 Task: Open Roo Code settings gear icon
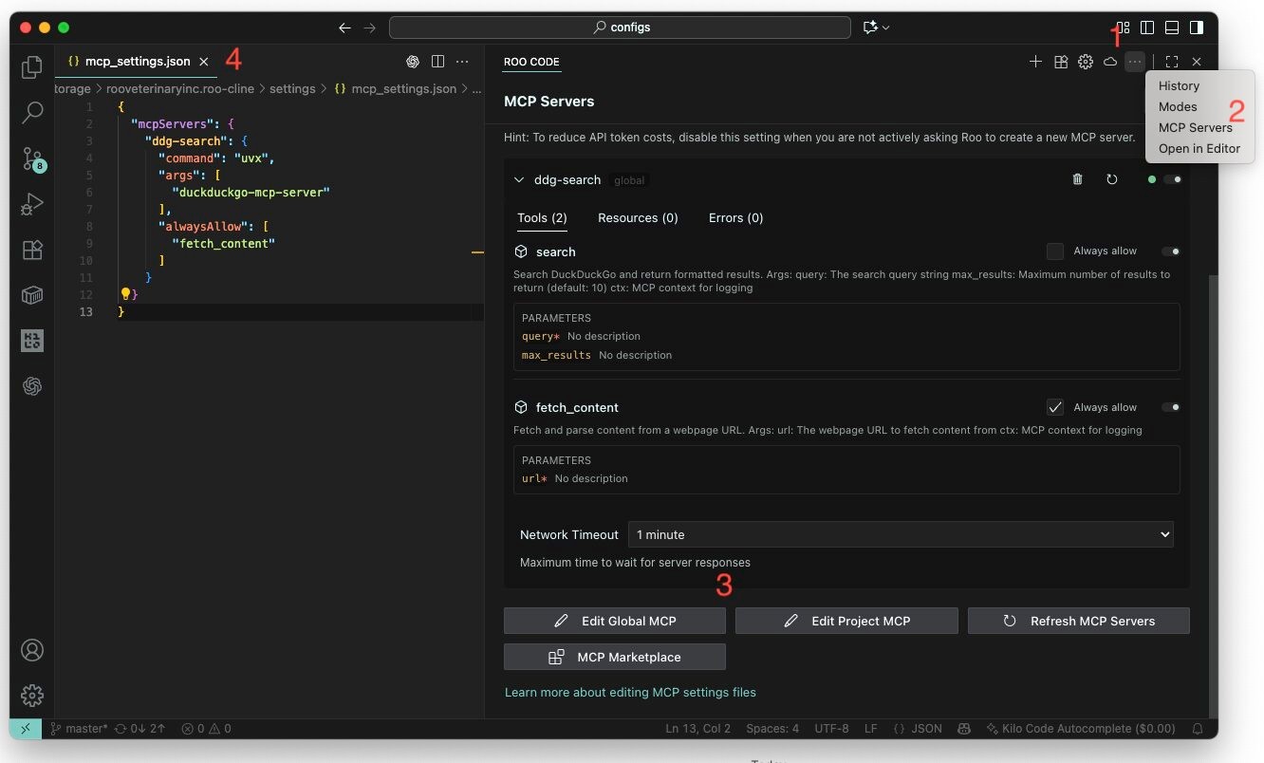point(1085,62)
